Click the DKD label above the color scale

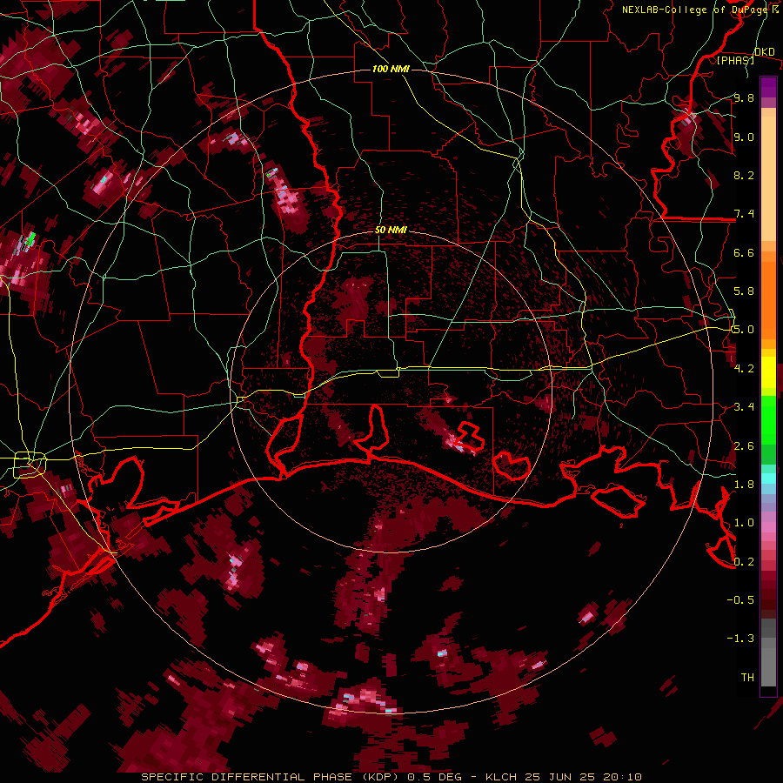tap(764, 52)
